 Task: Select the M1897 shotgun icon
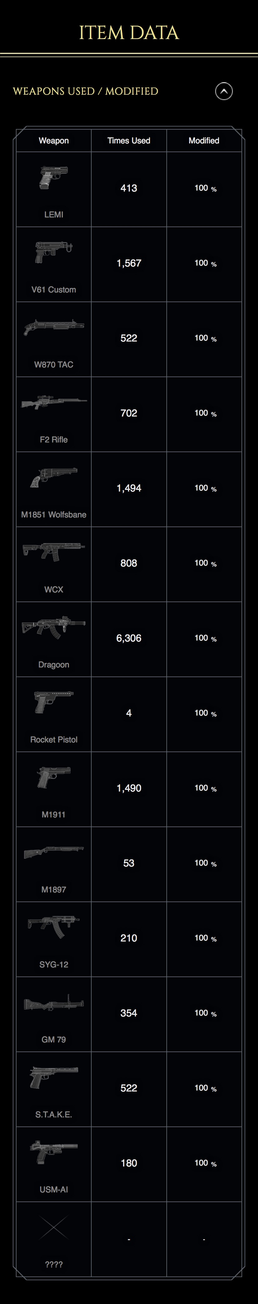[x=54, y=852]
